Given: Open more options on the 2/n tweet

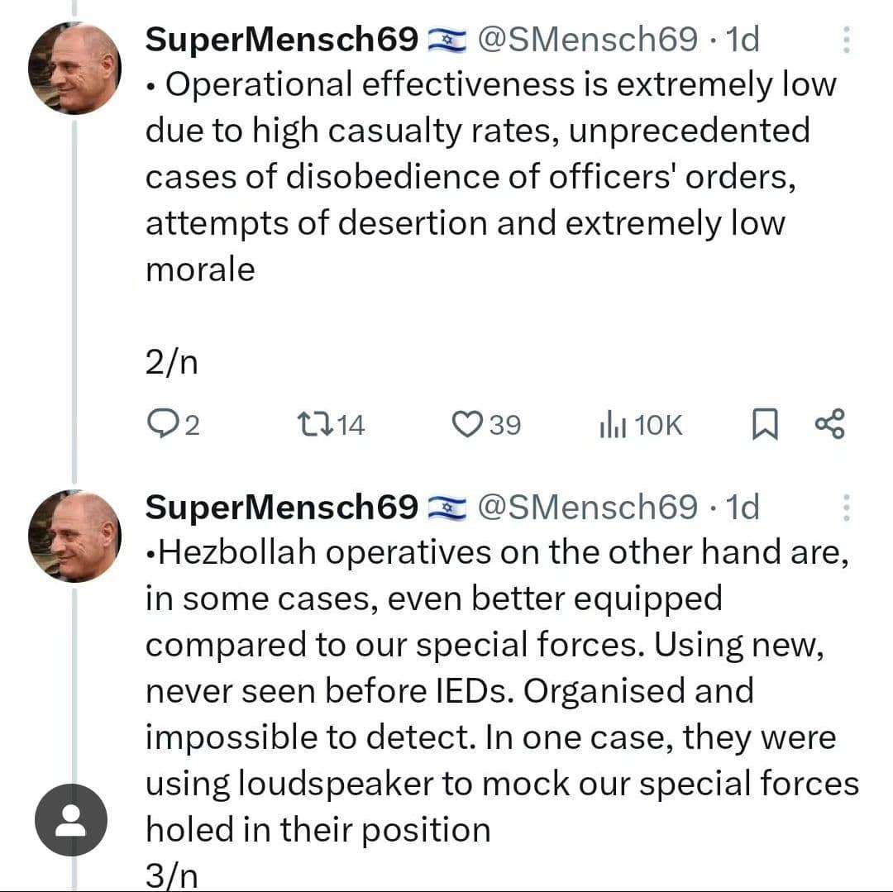Looking at the screenshot, I should click(846, 40).
